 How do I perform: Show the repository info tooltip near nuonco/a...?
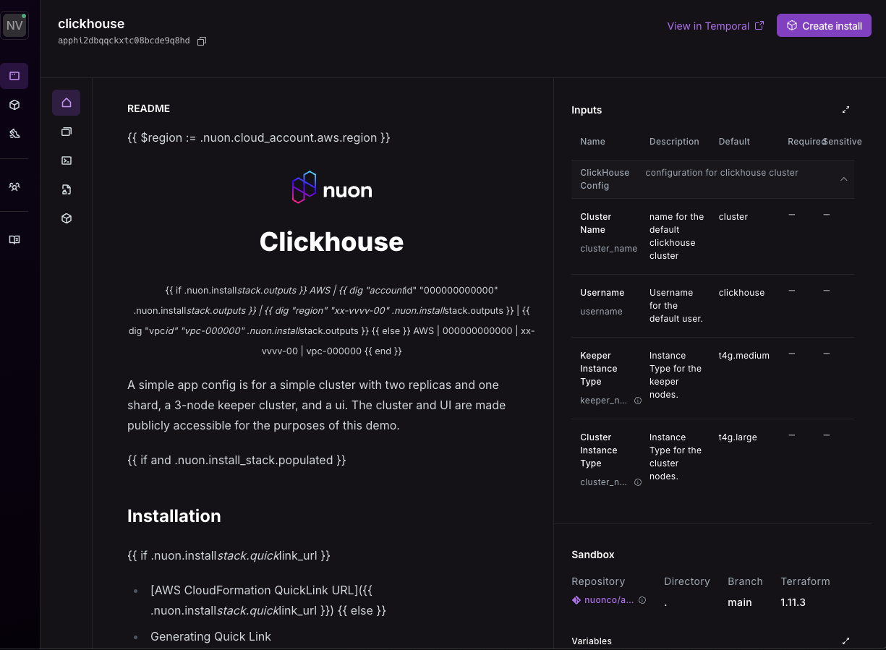(x=642, y=599)
